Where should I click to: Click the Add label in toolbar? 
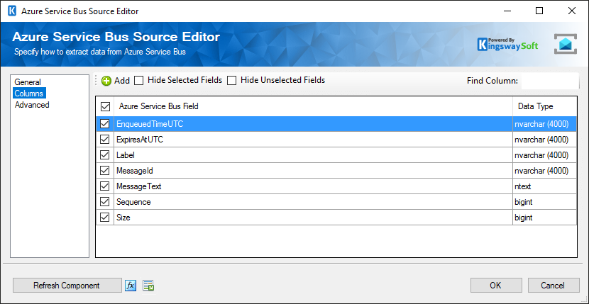122,81
